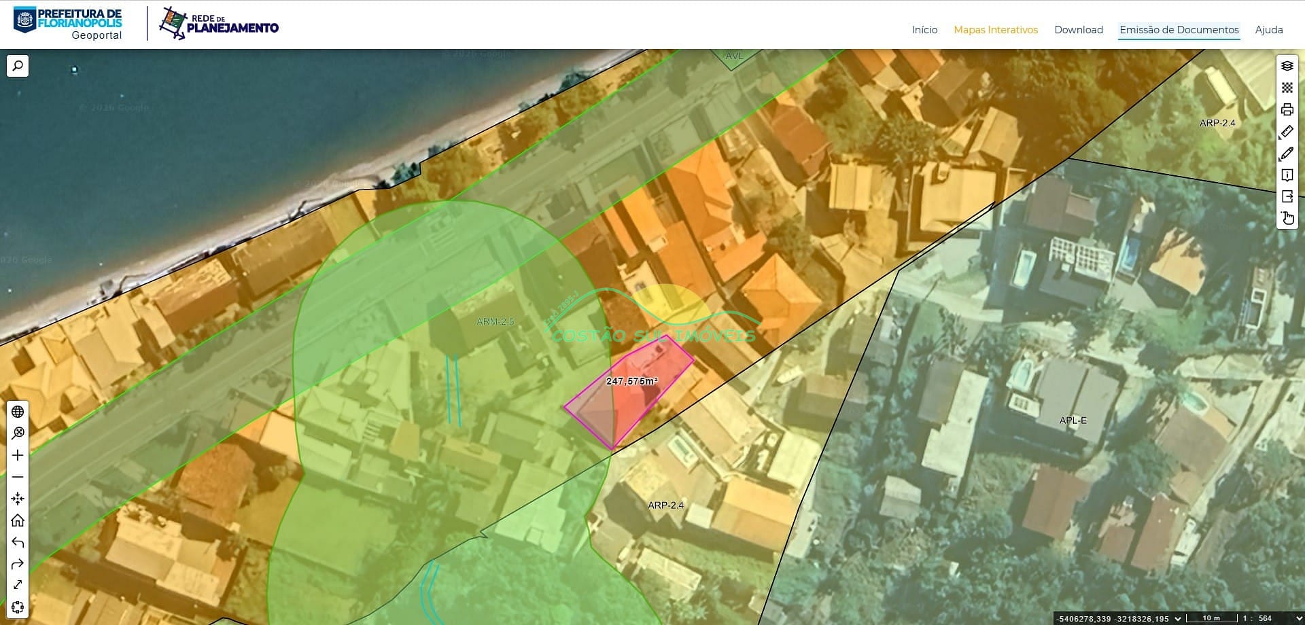Select the ruler measurement tool
The width and height of the screenshot is (1305, 625).
pyautogui.click(x=1287, y=131)
